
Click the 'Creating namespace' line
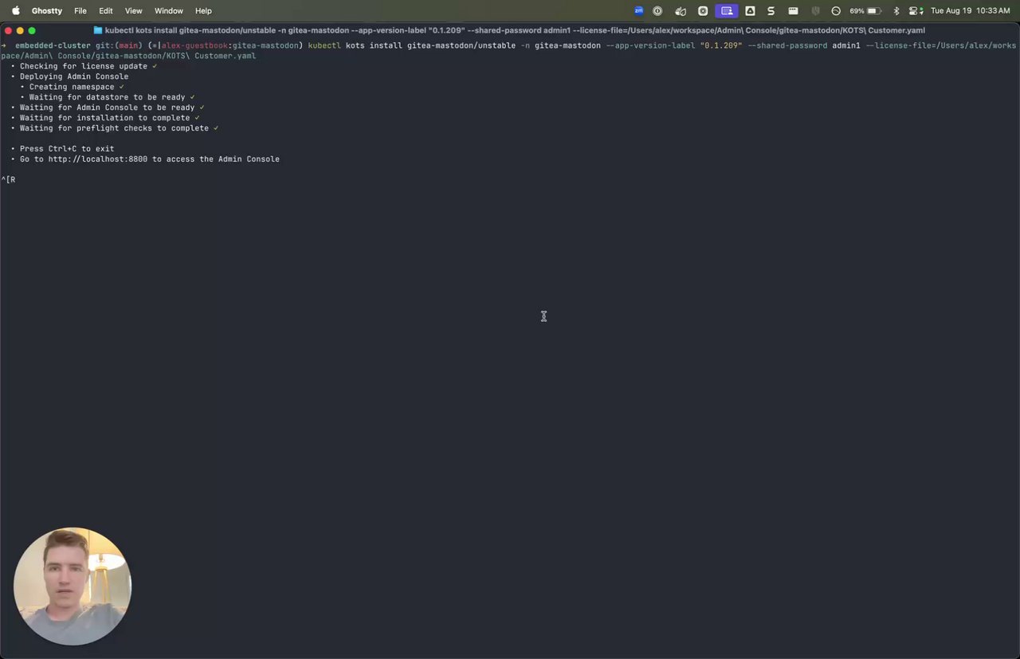point(72,87)
